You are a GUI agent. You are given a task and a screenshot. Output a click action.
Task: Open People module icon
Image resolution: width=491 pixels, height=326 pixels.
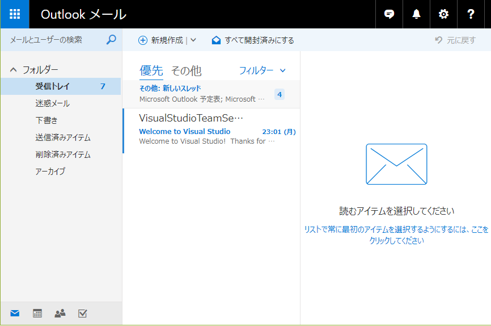[60, 313]
